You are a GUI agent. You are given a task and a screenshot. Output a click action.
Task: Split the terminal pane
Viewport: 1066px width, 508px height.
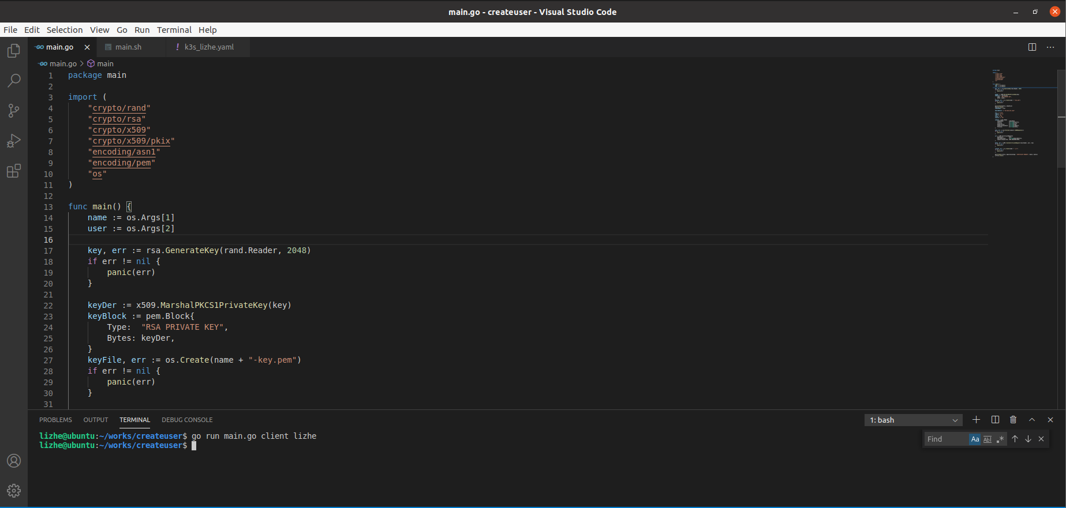[x=995, y=420]
